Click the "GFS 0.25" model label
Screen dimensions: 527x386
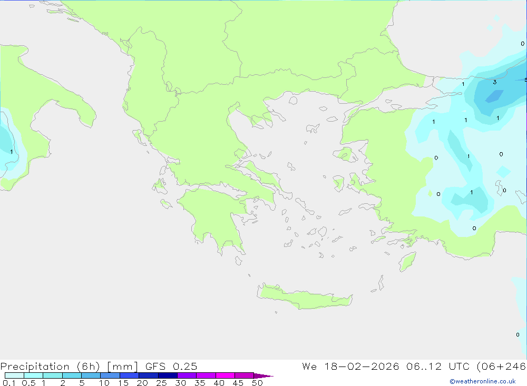(x=171, y=366)
